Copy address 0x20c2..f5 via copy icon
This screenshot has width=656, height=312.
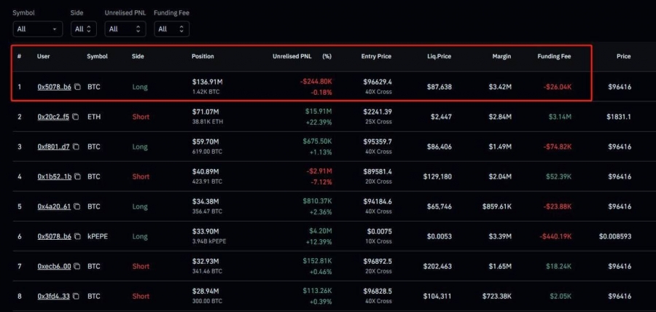(x=75, y=117)
